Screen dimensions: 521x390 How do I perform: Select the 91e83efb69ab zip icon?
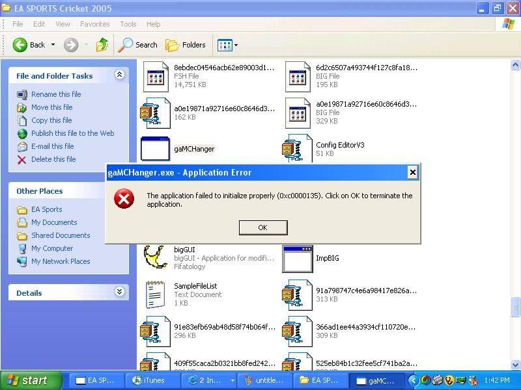coord(155,331)
